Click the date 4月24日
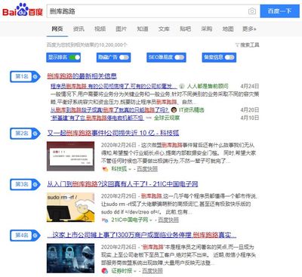 [250, 86]
